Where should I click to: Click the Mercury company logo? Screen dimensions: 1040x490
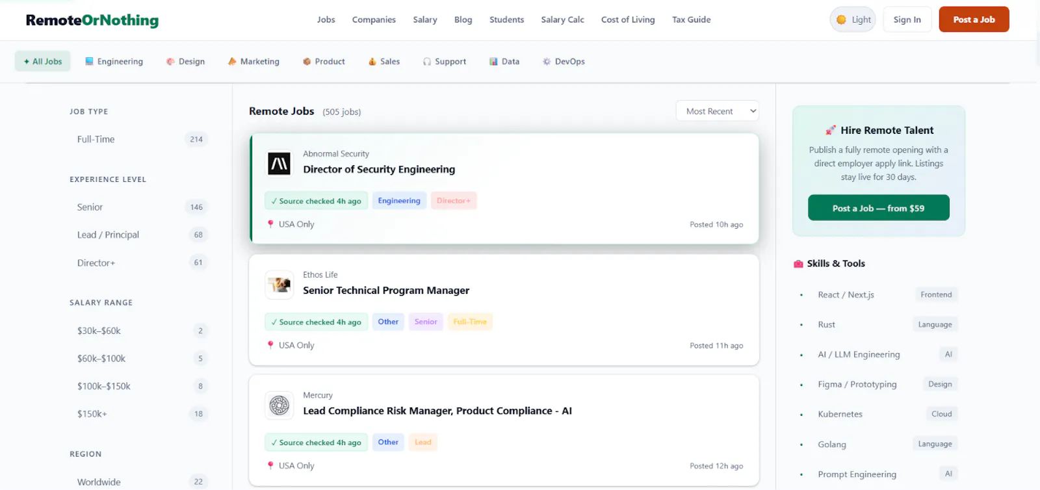tap(279, 405)
